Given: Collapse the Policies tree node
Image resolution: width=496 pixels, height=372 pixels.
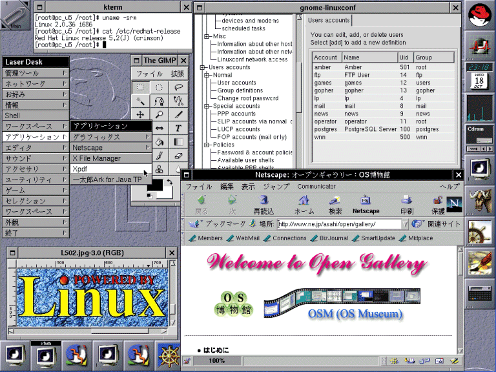Looking at the screenshot, I should point(207,145).
